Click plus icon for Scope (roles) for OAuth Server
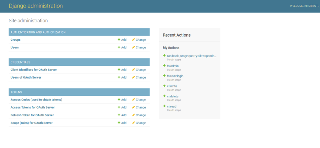This screenshot has height=148, width=320. pyautogui.click(x=119, y=122)
